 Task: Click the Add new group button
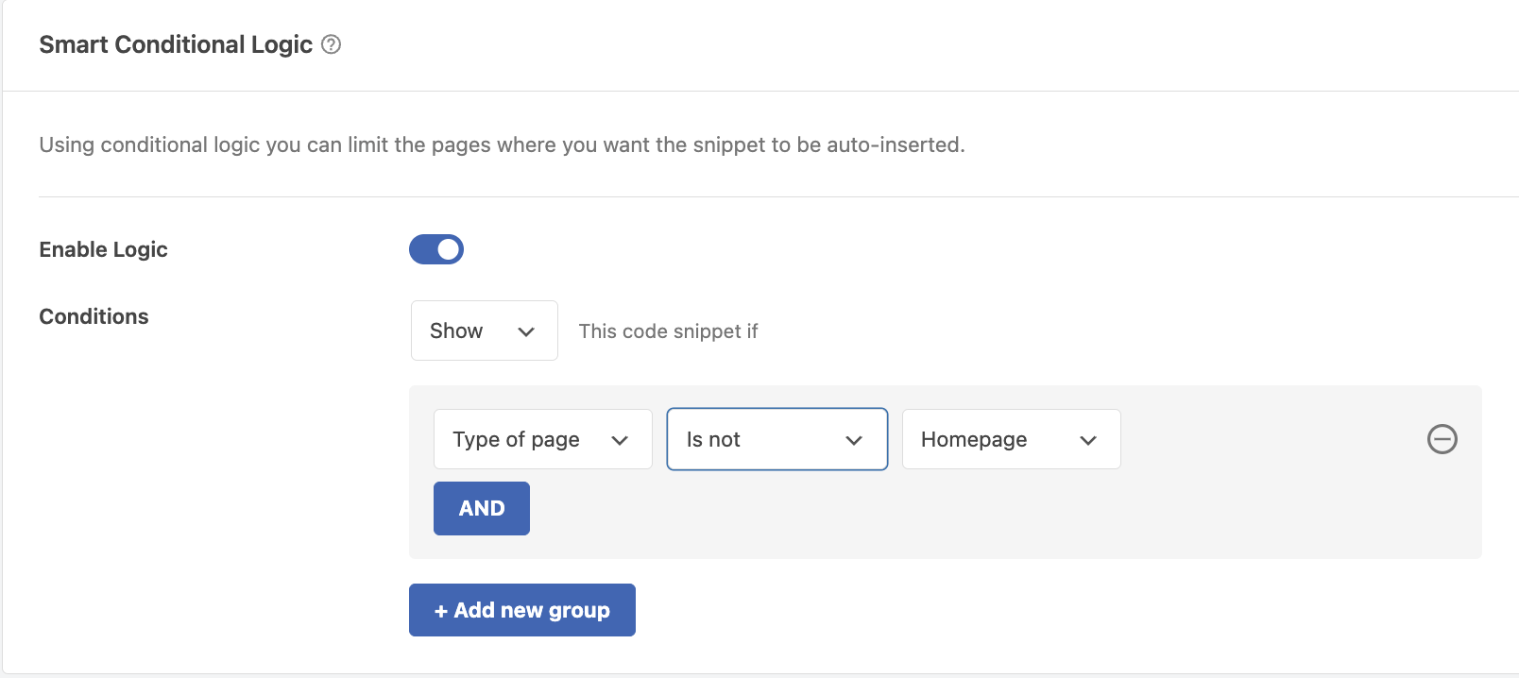[x=521, y=610]
